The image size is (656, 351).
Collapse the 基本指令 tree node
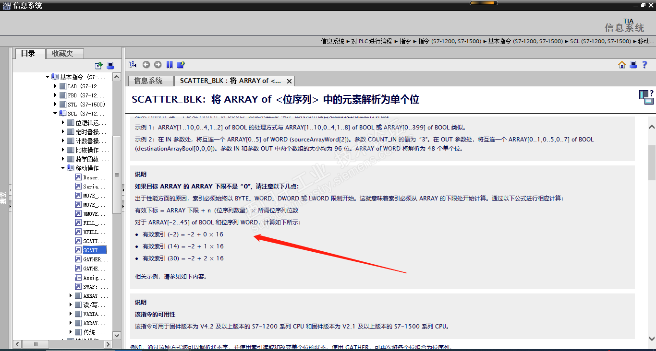click(48, 77)
